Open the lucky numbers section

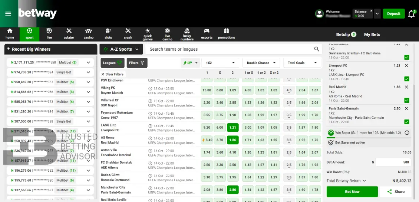(187, 34)
